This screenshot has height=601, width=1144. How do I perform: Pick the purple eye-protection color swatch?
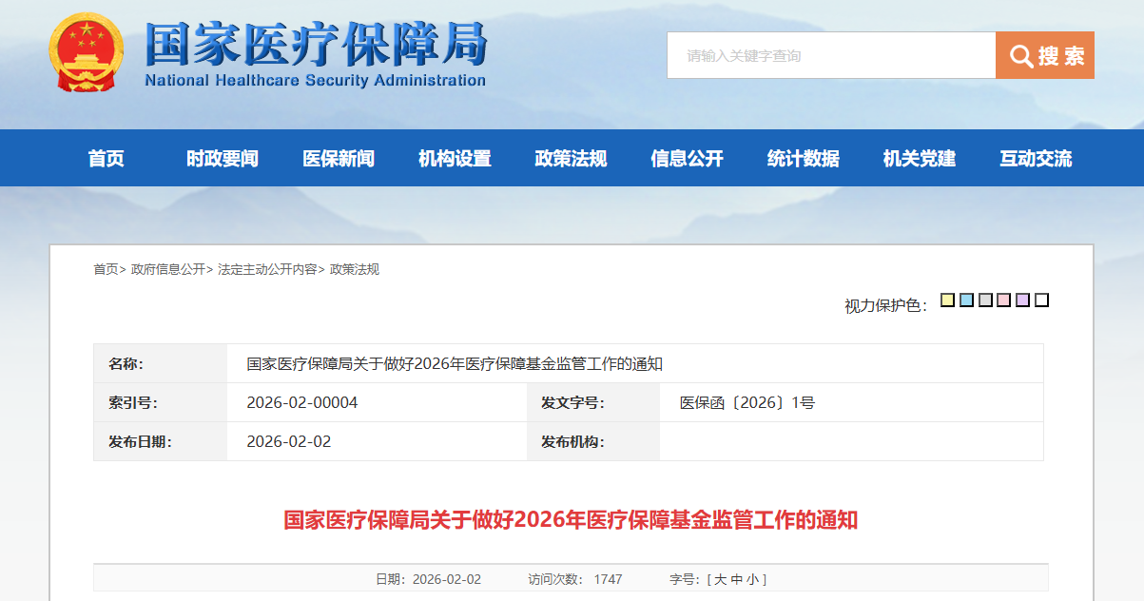[x=1022, y=300]
